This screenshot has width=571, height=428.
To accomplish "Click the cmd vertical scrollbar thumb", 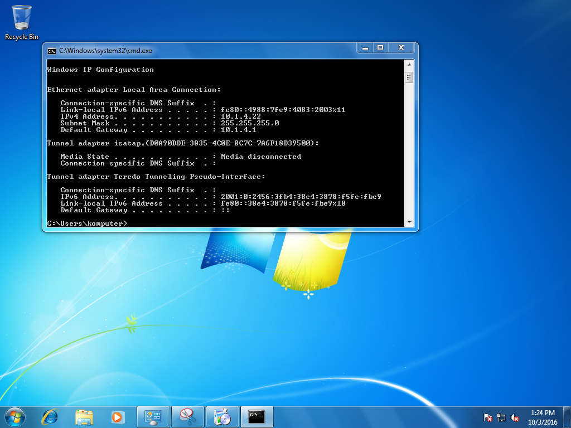I will pos(409,77).
